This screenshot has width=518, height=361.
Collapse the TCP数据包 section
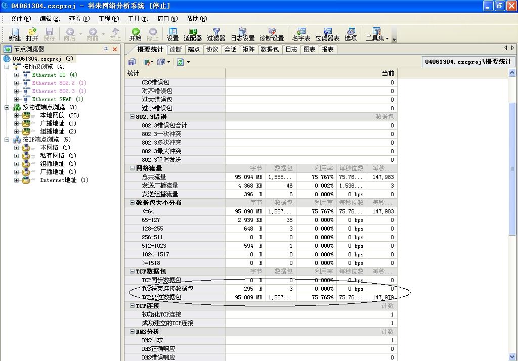tap(133, 272)
